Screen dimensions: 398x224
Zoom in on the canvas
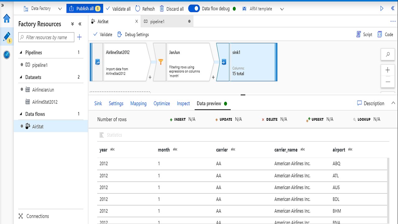388,70
